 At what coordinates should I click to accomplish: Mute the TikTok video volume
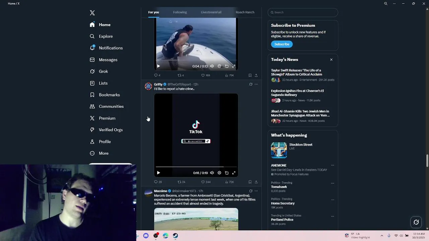click(x=212, y=173)
